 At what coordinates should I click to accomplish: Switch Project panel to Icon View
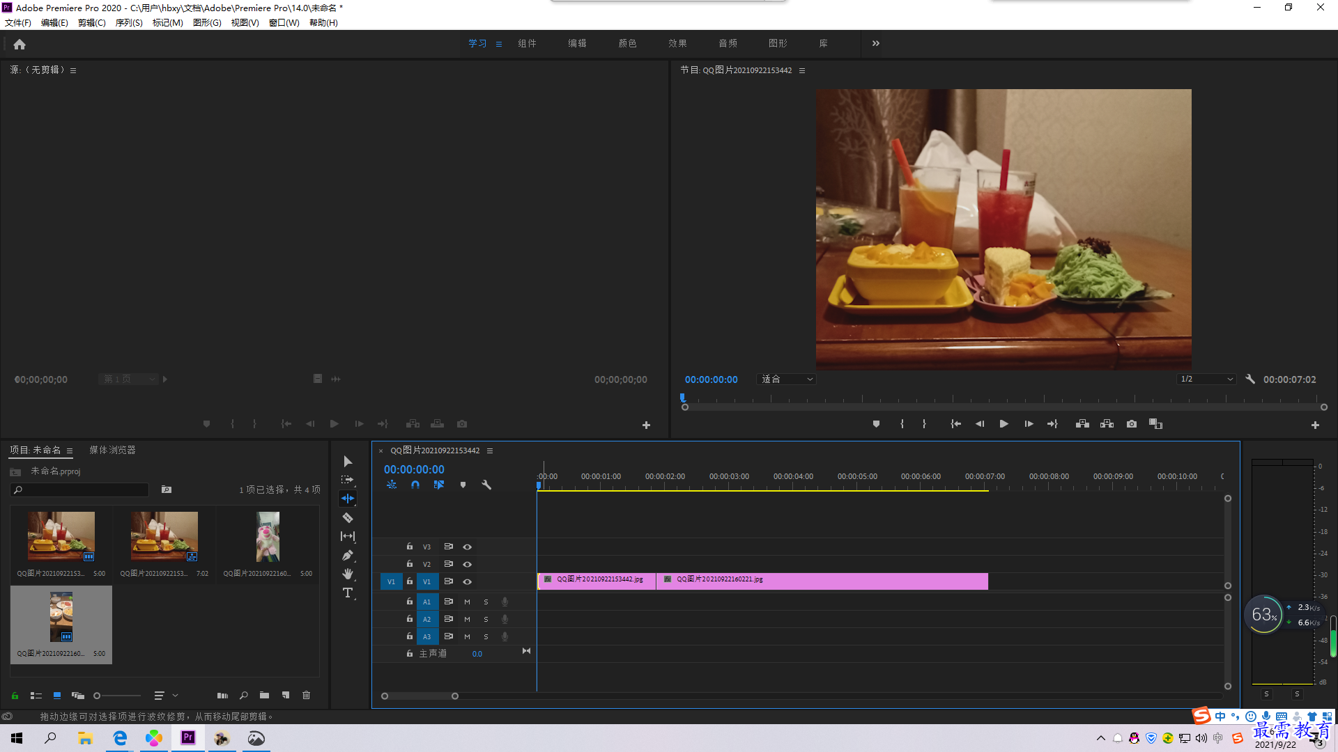(57, 695)
